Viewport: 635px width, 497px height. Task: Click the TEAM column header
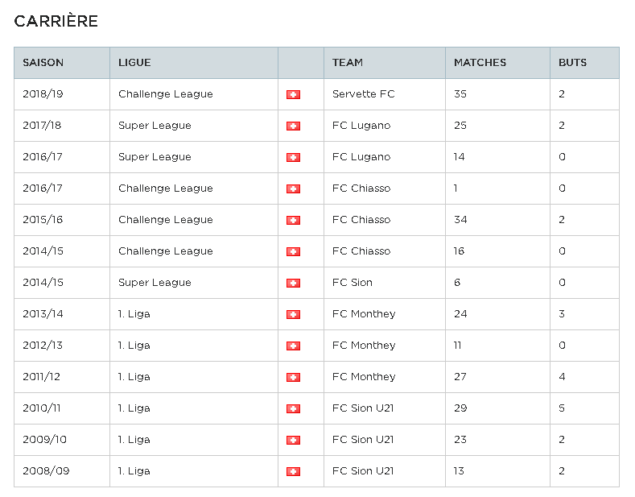pos(348,63)
